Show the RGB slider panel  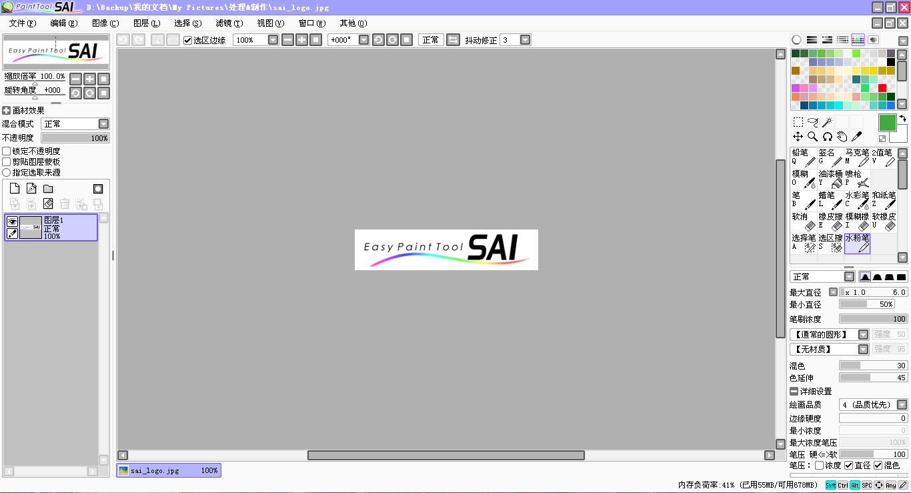pos(812,40)
